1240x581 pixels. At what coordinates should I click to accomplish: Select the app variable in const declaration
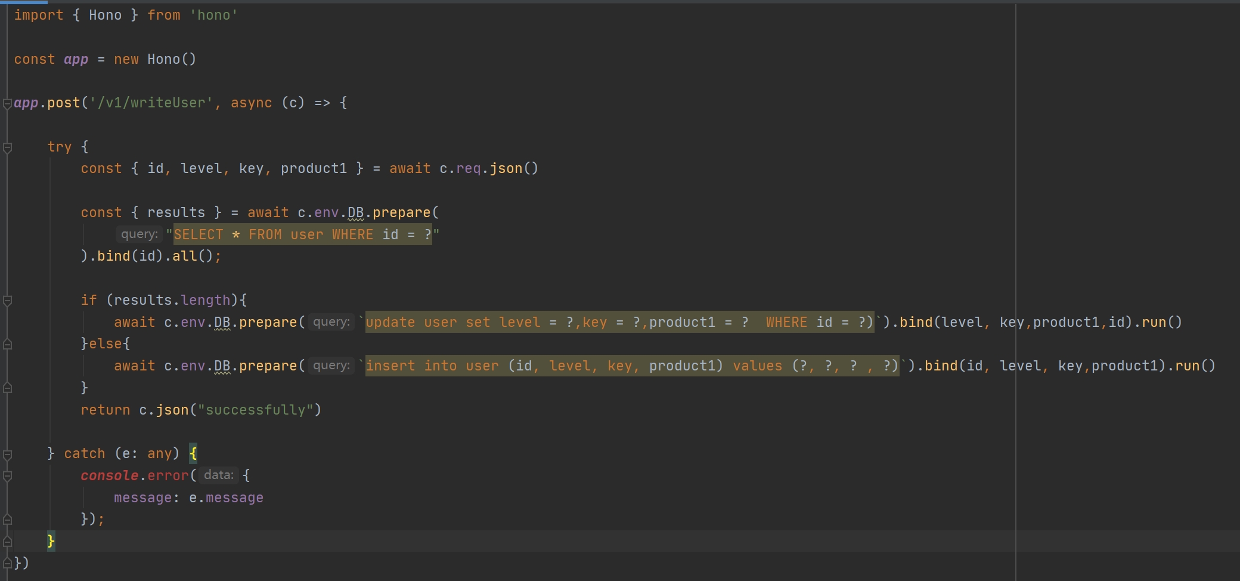pos(76,59)
